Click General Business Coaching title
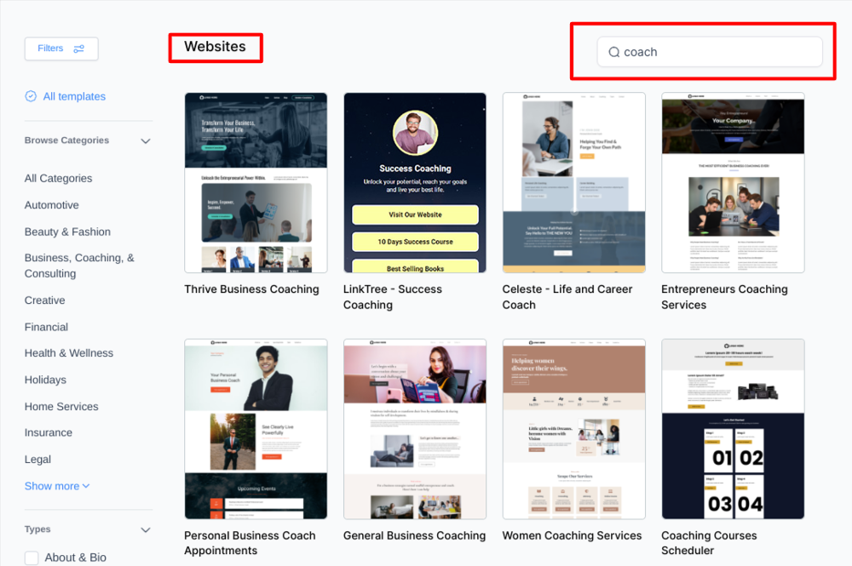 (x=415, y=535)
